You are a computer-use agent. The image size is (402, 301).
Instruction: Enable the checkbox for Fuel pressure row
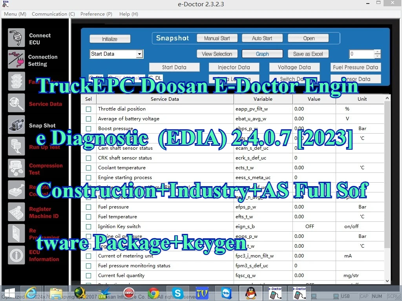[x=88, y=207]
